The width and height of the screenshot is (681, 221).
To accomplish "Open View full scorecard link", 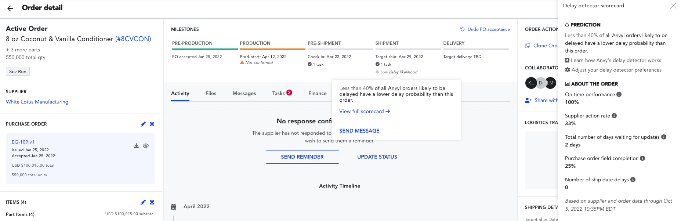I will coord(365,111).
